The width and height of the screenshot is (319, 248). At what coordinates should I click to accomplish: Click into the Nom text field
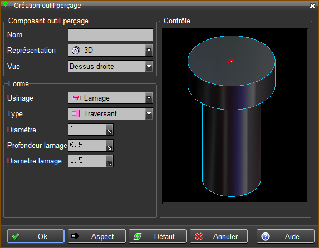[110, 35]
